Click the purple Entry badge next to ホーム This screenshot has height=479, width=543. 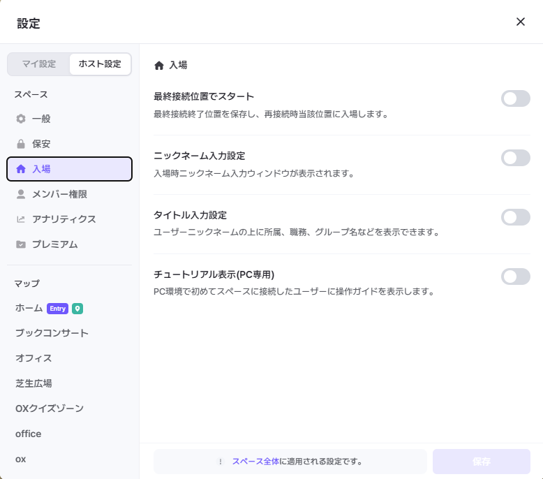(x=57, y=308)
